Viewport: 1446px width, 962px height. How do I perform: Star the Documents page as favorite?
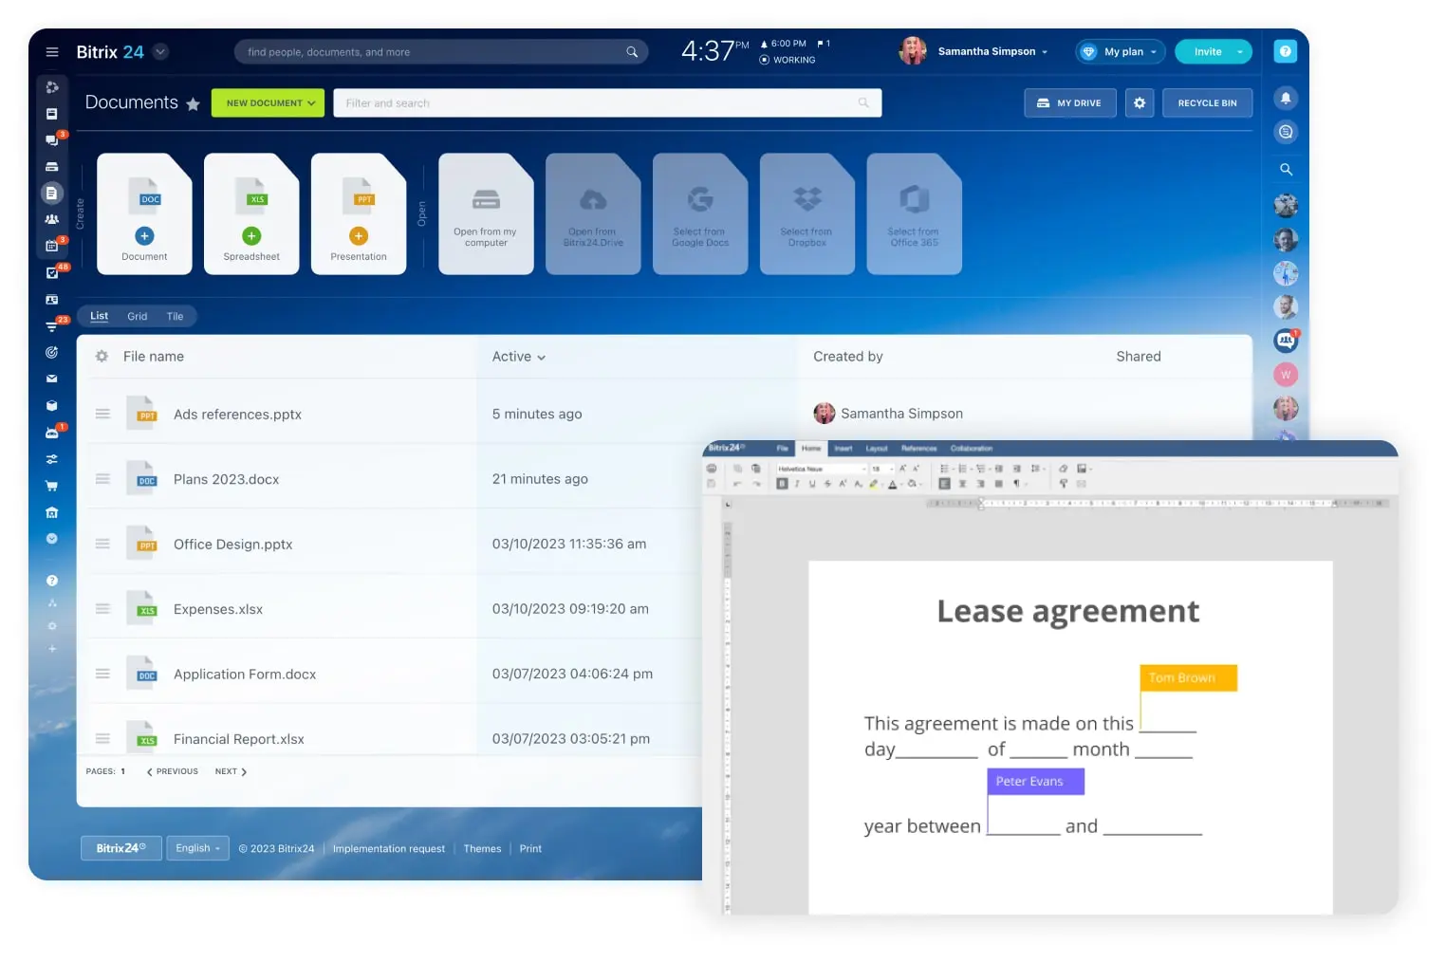pos(193,104)
